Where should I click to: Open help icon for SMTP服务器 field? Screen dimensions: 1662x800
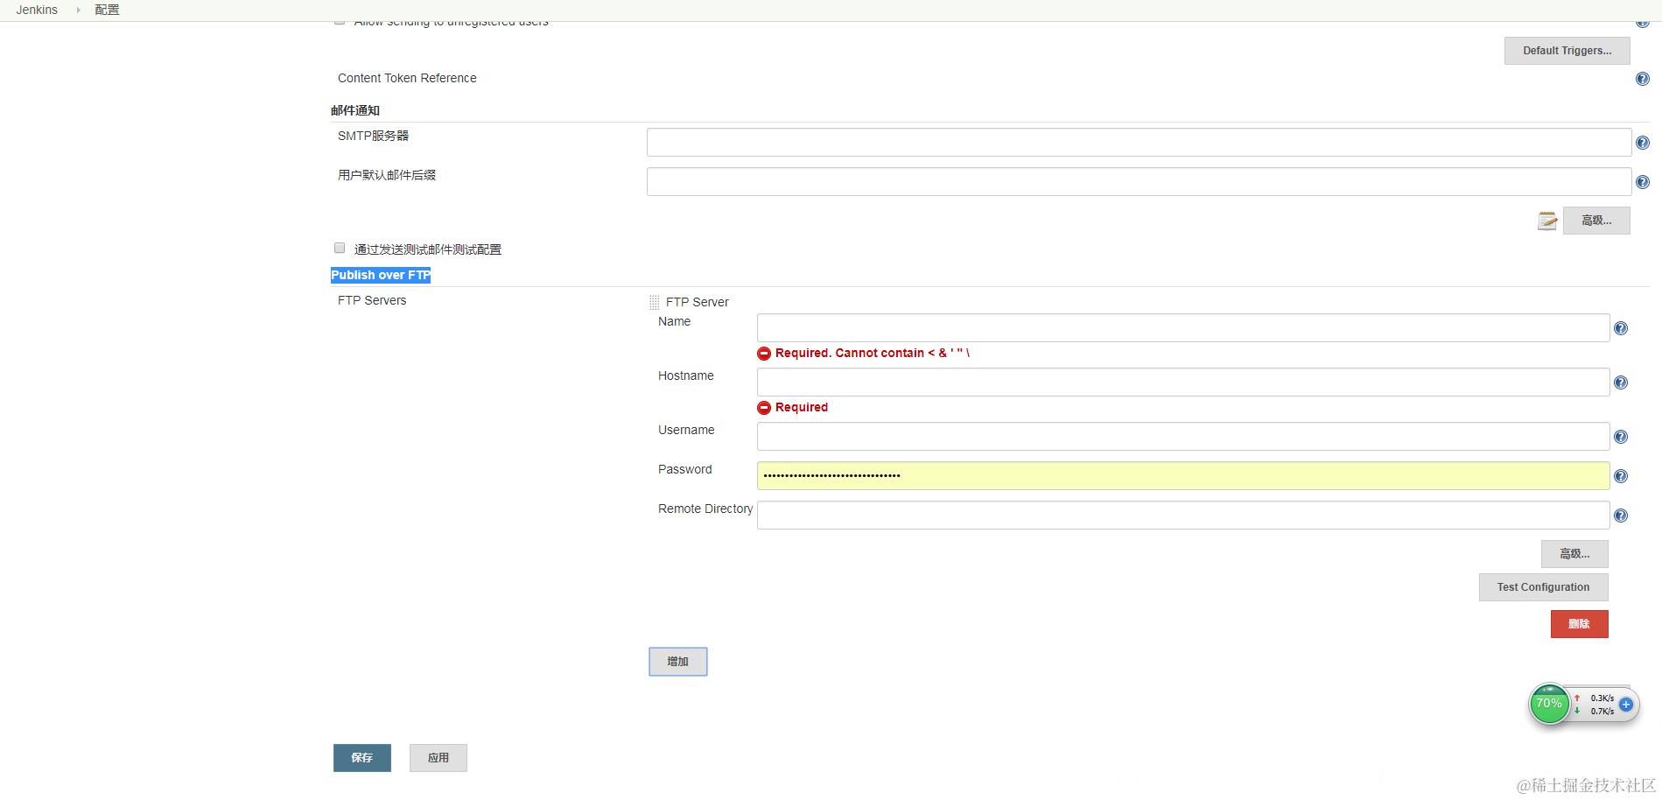pyautogui.click(x=1643, y=143)
